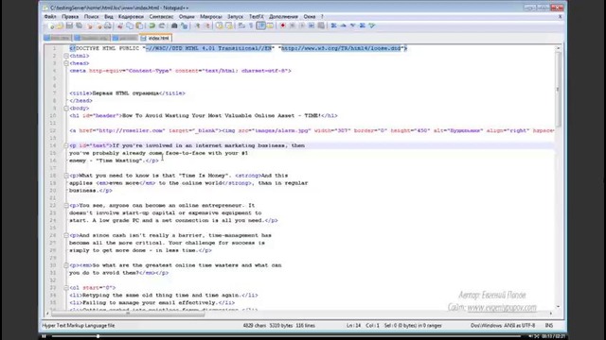The image size is (606, 340).
Task: Toggle INS mode in status bar
Action: 549,326
